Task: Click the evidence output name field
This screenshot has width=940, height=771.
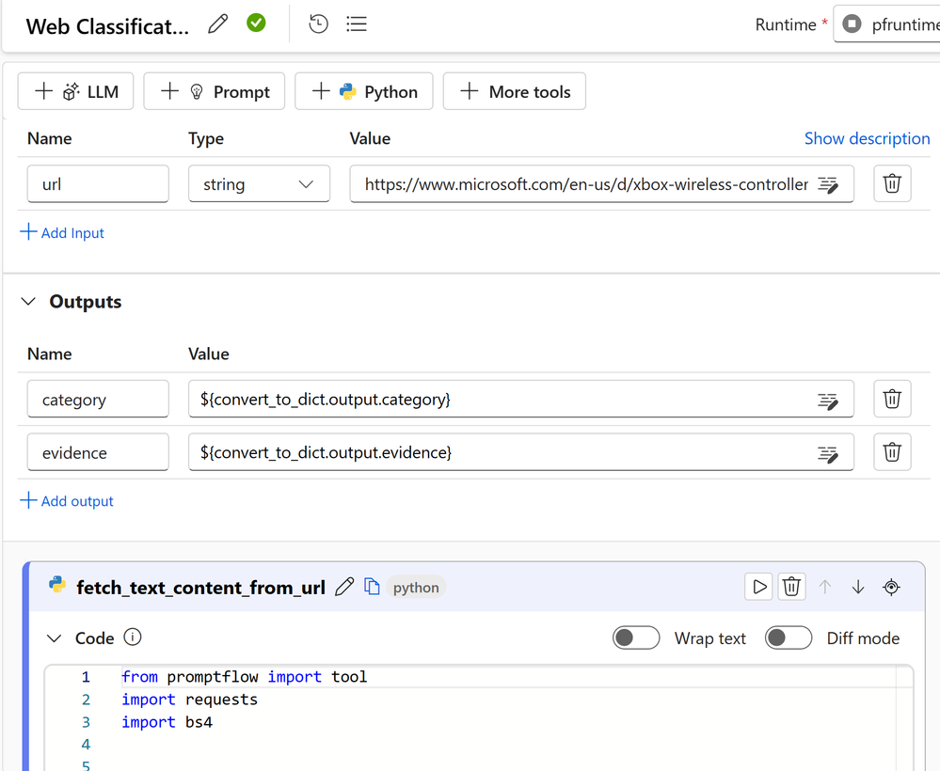Action: point(98,452)
